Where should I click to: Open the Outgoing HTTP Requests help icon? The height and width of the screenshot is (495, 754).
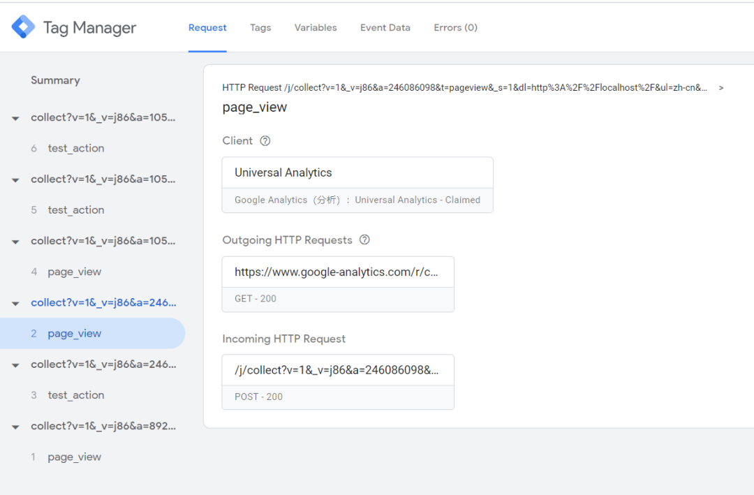[364, 239]
